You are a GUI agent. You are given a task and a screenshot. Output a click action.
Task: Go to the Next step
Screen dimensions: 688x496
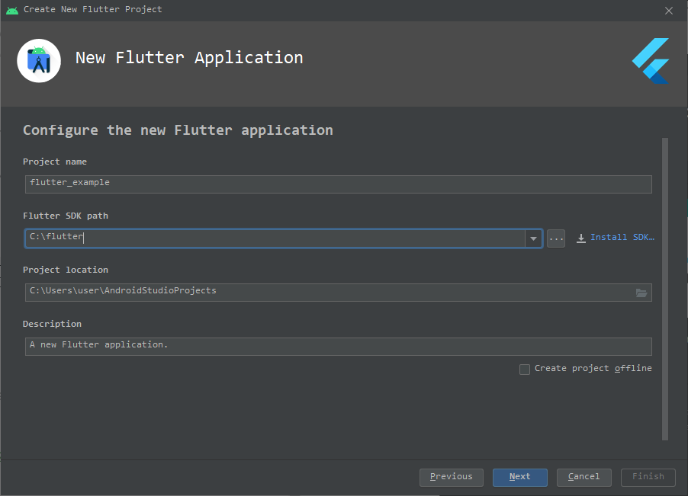click(x=520, y=477)
